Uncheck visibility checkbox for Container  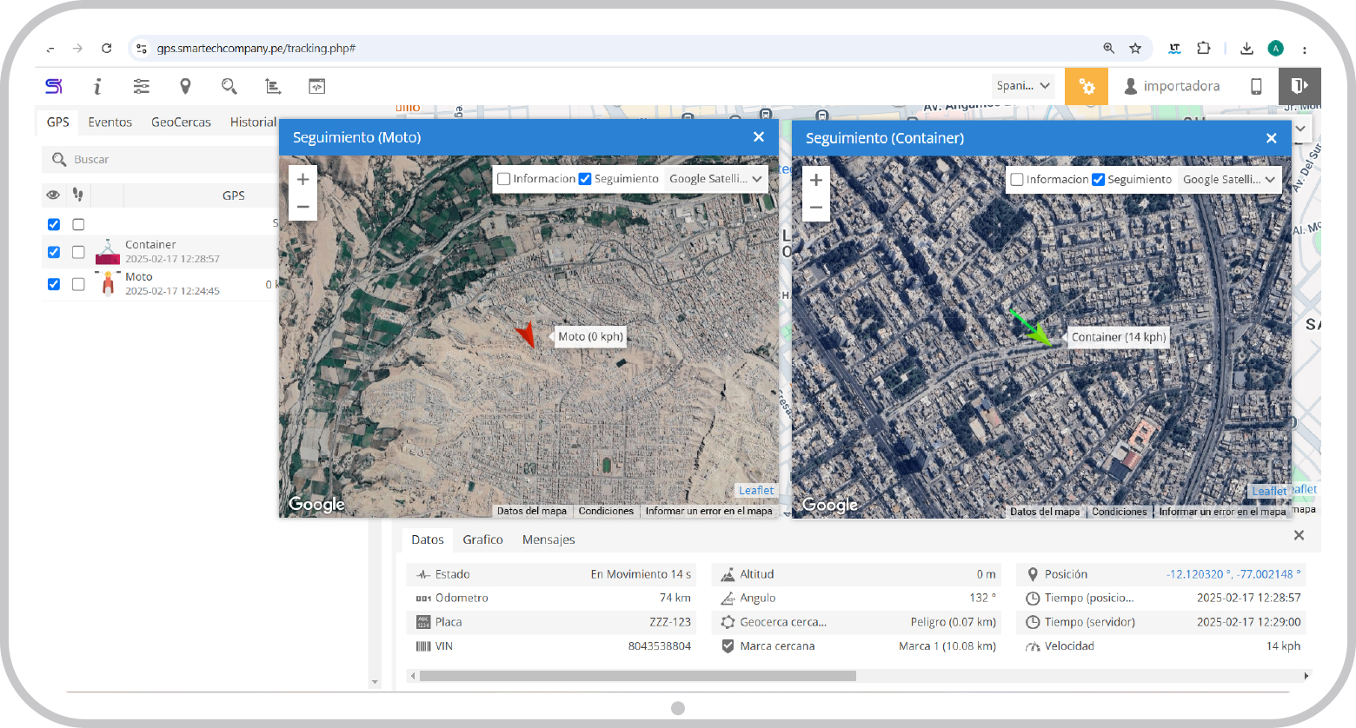coord(54,252)
